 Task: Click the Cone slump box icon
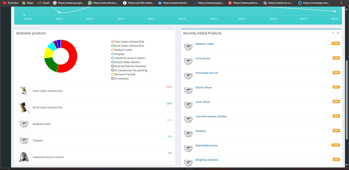click(188, 61)
